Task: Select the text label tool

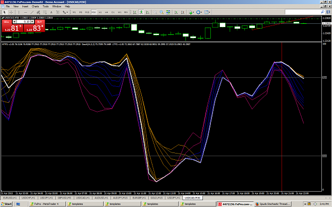Action: (x=57, y=12)
